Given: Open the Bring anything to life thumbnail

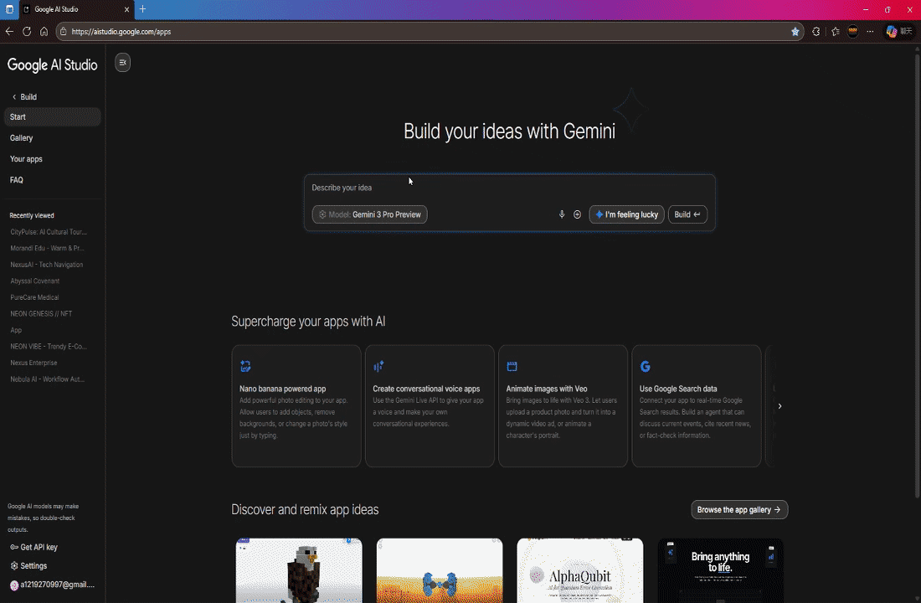Looking at the screenshot, I should pyautogui.click(x=720, y=570).
